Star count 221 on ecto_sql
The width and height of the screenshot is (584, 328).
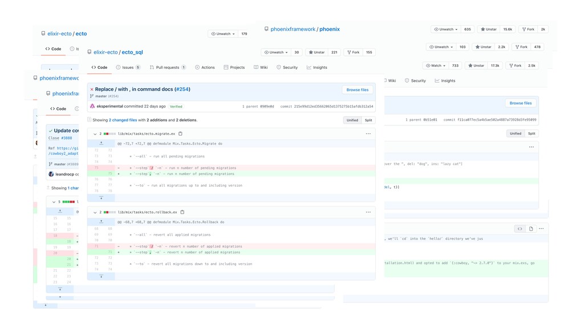coord(334,52)
